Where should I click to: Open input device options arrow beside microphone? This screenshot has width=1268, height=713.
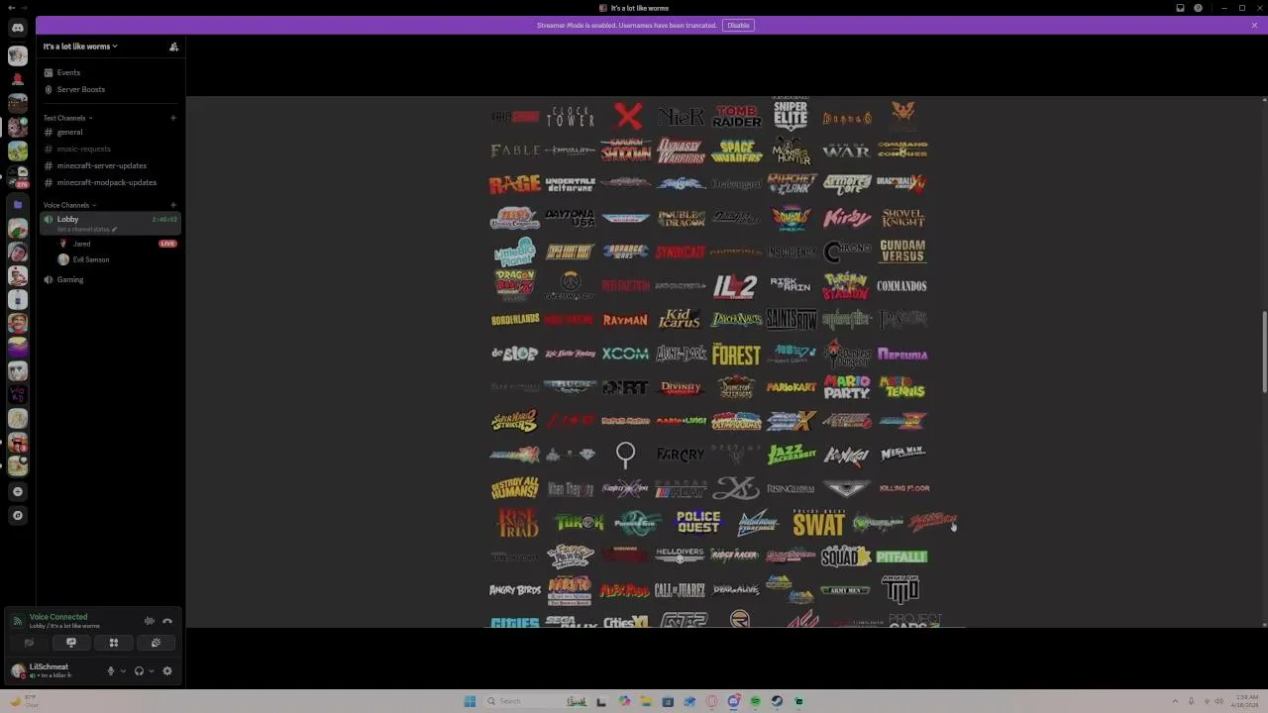coord(123,670)
